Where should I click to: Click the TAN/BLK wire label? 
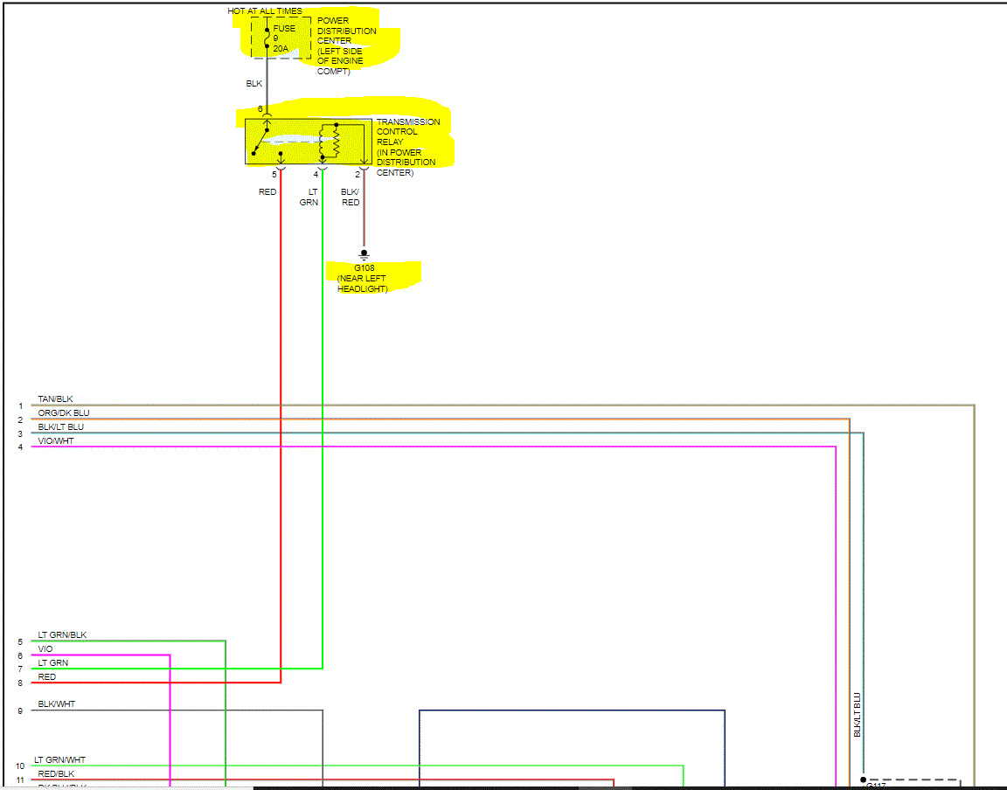tap(55, 398)
